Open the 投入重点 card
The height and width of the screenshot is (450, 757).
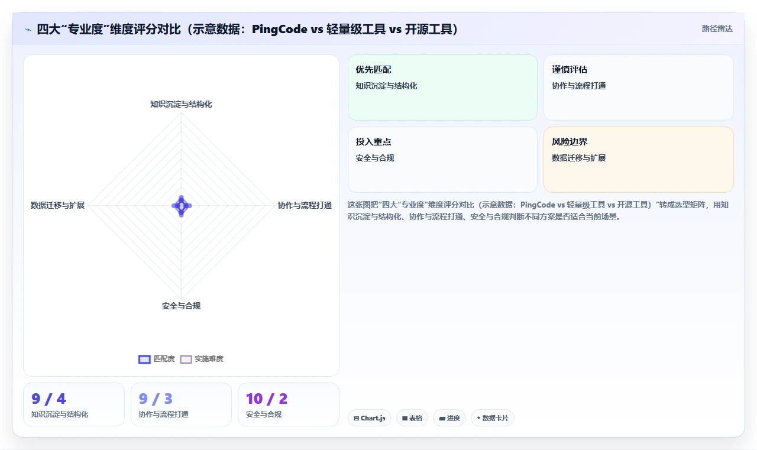[x=442, y=160]
